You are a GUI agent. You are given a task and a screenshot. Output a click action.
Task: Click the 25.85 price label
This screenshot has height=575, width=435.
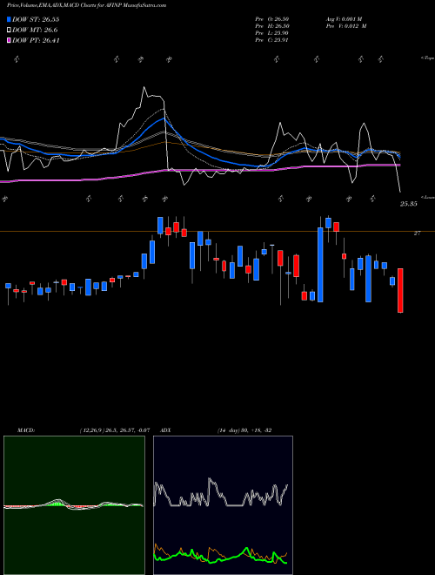click(408, 204)
